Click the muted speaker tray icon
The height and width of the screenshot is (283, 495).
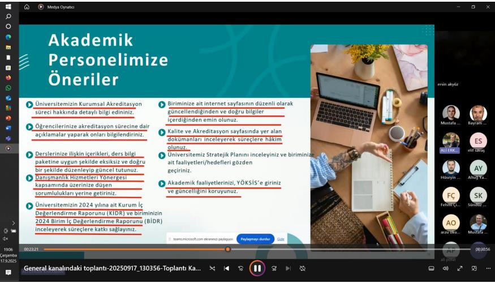(x=6, y=239)
